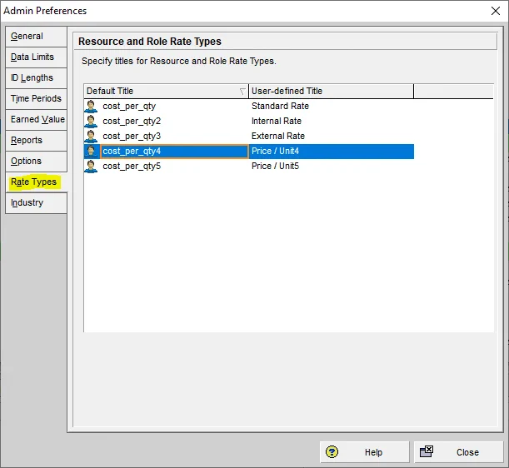This screenshot has width=509, height=468.
Task: Edit the Internal Rate title cell
Action: [331, 121]
